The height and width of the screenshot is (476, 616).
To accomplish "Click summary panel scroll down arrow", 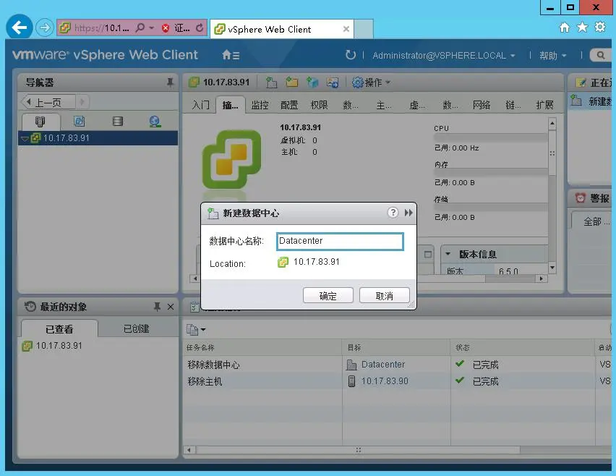I will click(x=552, y=267).
